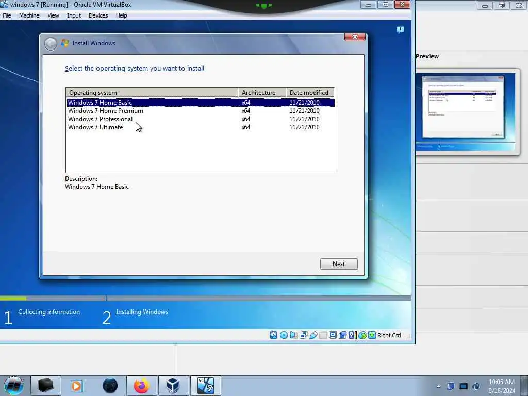
Task: Click 11/21/2010 in the Ultimate row
Action: (304, 127)
